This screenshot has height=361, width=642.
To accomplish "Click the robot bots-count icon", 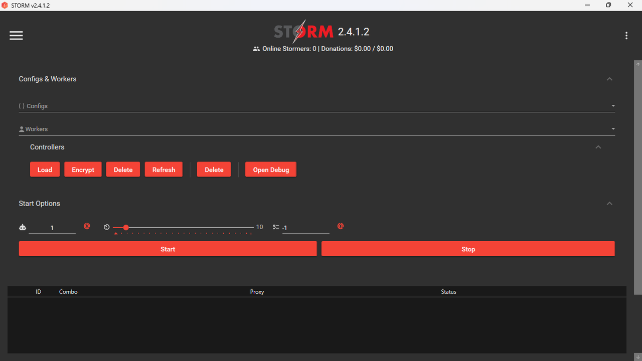I will coord(23,227).
